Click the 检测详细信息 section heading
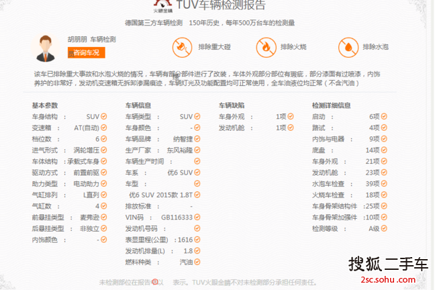Viewport: 435px width, 290px height. pos(331,105)
